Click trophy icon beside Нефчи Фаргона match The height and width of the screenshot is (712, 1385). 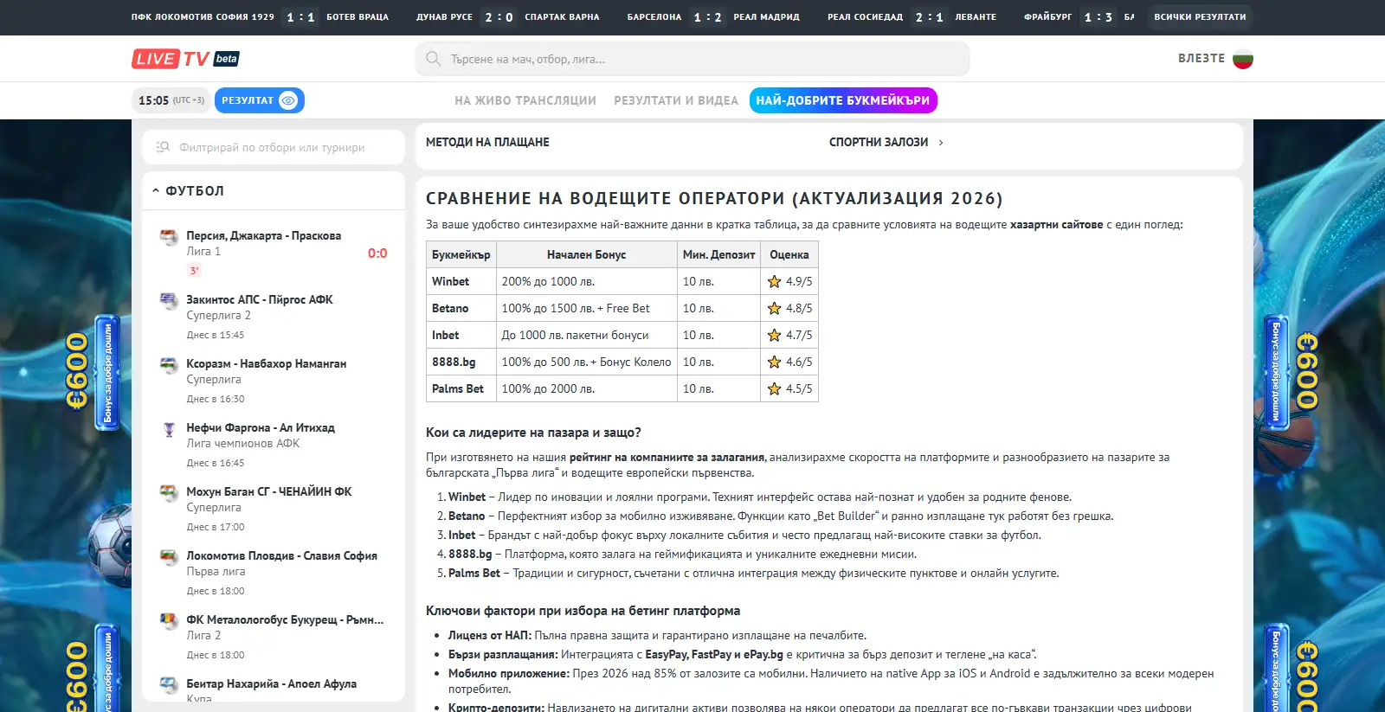tap(169, 428)
